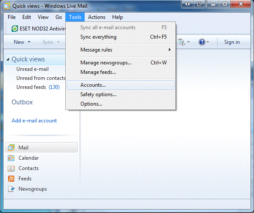Close the open Tools menu

coord(75,17)
